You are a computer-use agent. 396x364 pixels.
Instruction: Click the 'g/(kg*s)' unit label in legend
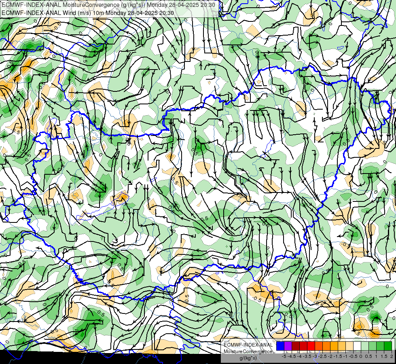[x=248, y=358]
